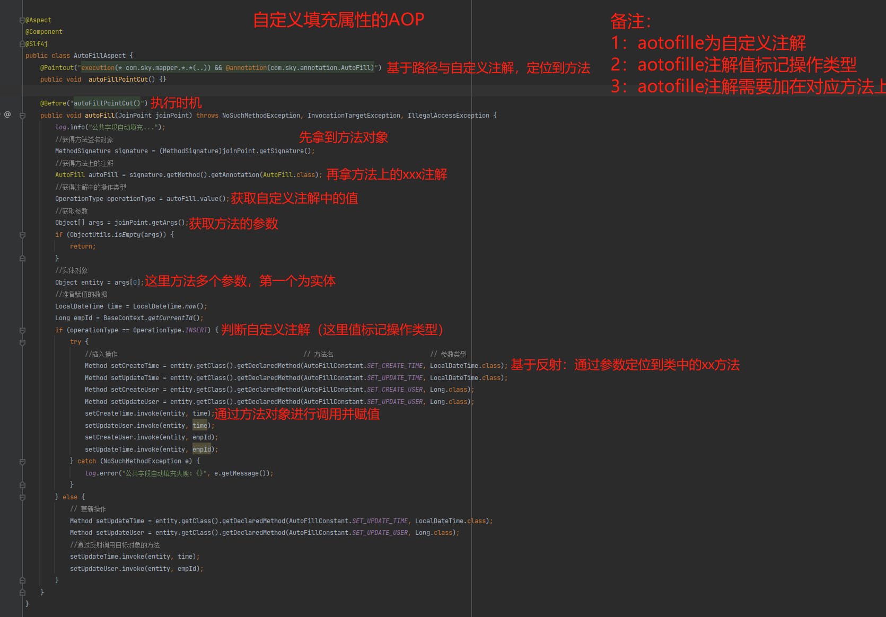Click the gutter fold icon at the try block
This screenshot has height=617, width=886.
[x=22, y=342]
